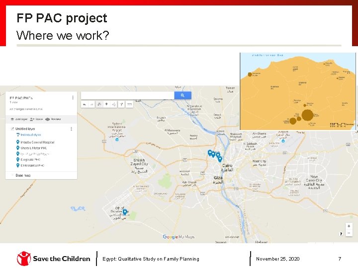Click the Giza label on the map

pyautogui.click(x=218, y=180)
